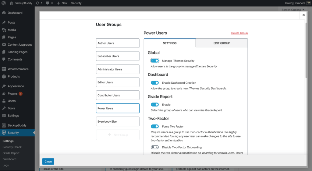Click the WordPress logo icon

pyautogui.click(x=4, y=3)
